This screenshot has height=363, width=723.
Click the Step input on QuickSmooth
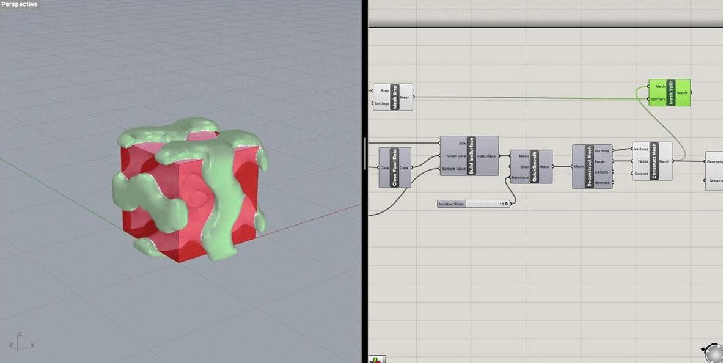coord(525,166)
